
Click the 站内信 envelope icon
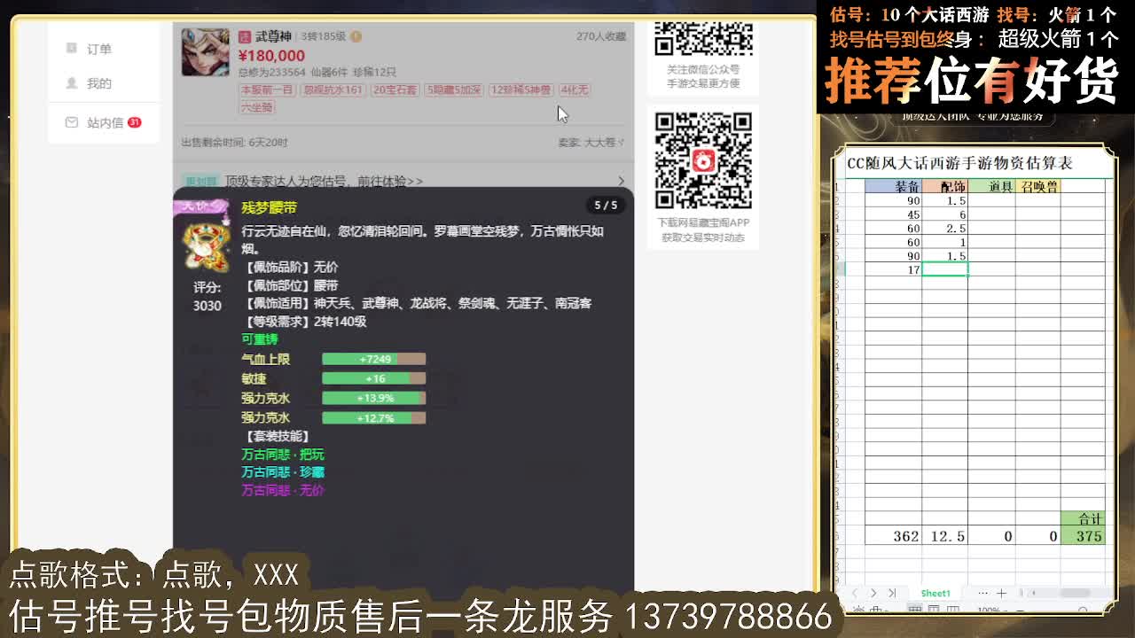tap(72, 122)
